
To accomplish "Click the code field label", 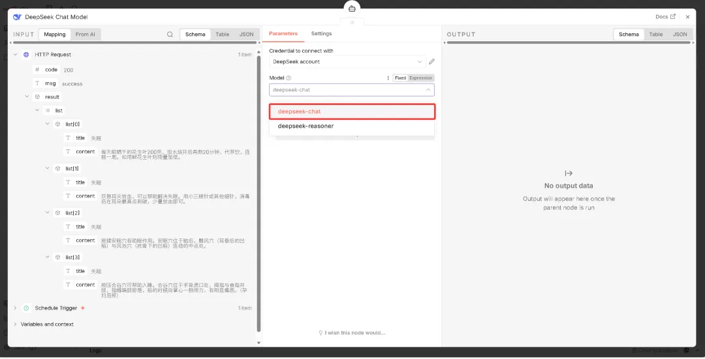I will (52, 70).
